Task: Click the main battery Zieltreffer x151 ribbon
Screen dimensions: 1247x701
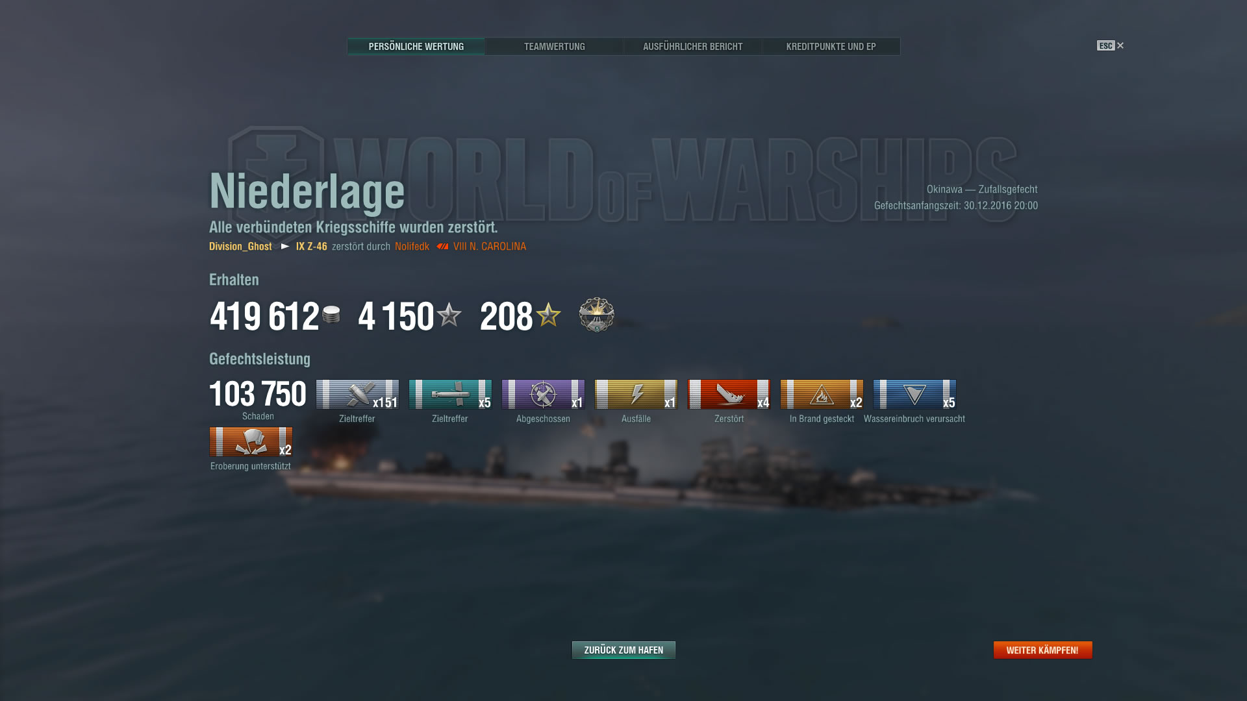Action: 357,395
